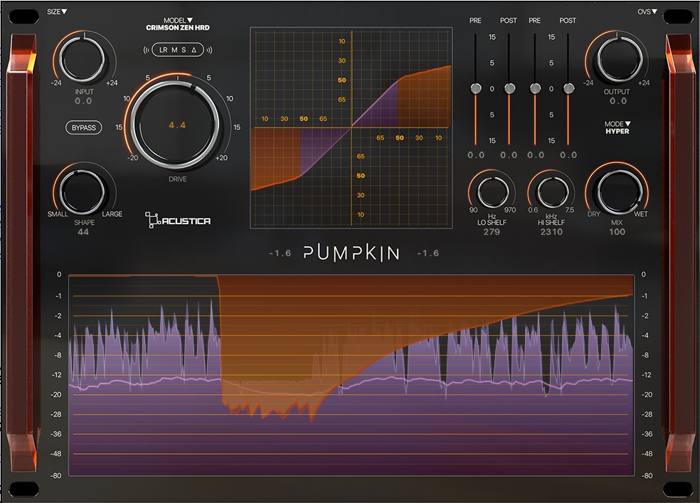Click the second POST fader handle
Screen dimensions: 700x503
(569, 88)
